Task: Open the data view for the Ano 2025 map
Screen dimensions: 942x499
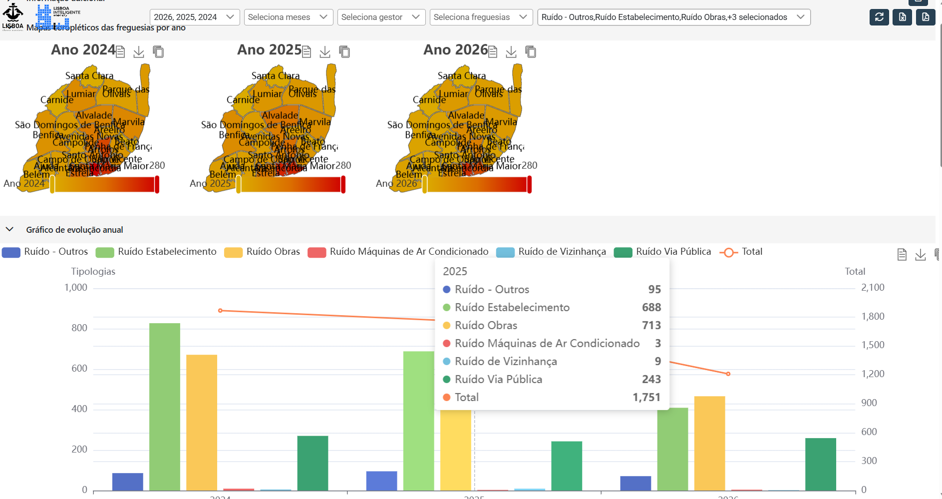Action: (x=307, y=51)
